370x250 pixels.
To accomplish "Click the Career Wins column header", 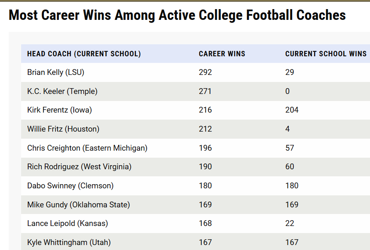I will tap(222, 54).
